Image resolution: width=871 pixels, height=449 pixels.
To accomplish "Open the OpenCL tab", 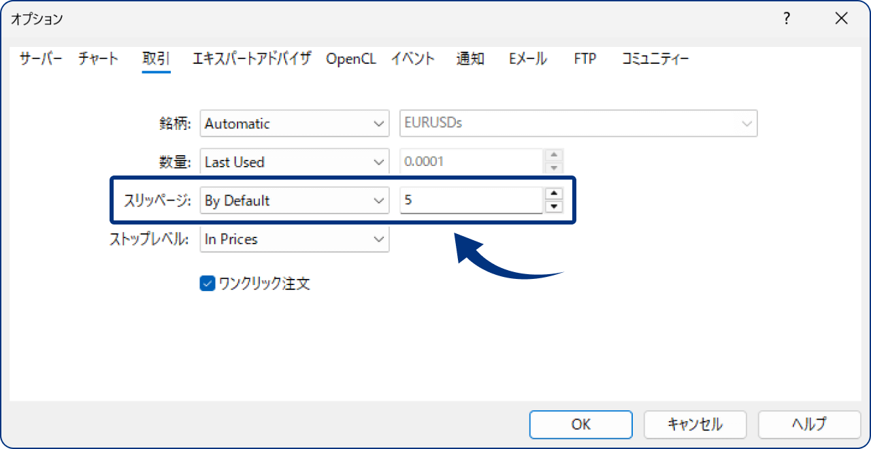I will point(351,59).
